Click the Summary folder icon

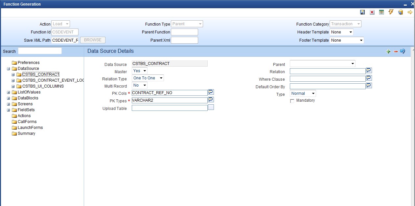(x=14, y=134)
